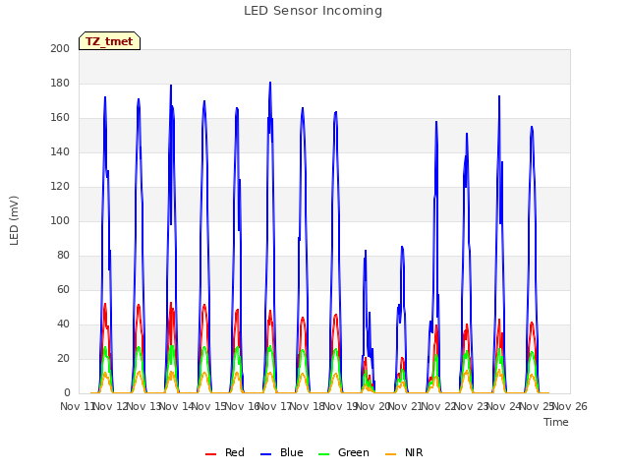Click the 20 y-axis tick label
Viewport: 629px width, 472px height.
pyautogui.click(x=63, y=358)
